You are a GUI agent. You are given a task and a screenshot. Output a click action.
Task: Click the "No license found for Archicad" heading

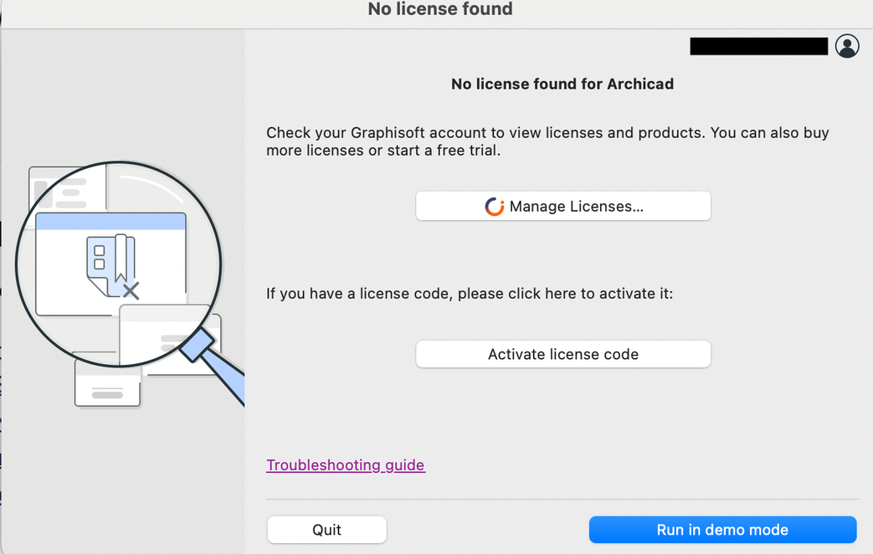click(x=562, y=84)
